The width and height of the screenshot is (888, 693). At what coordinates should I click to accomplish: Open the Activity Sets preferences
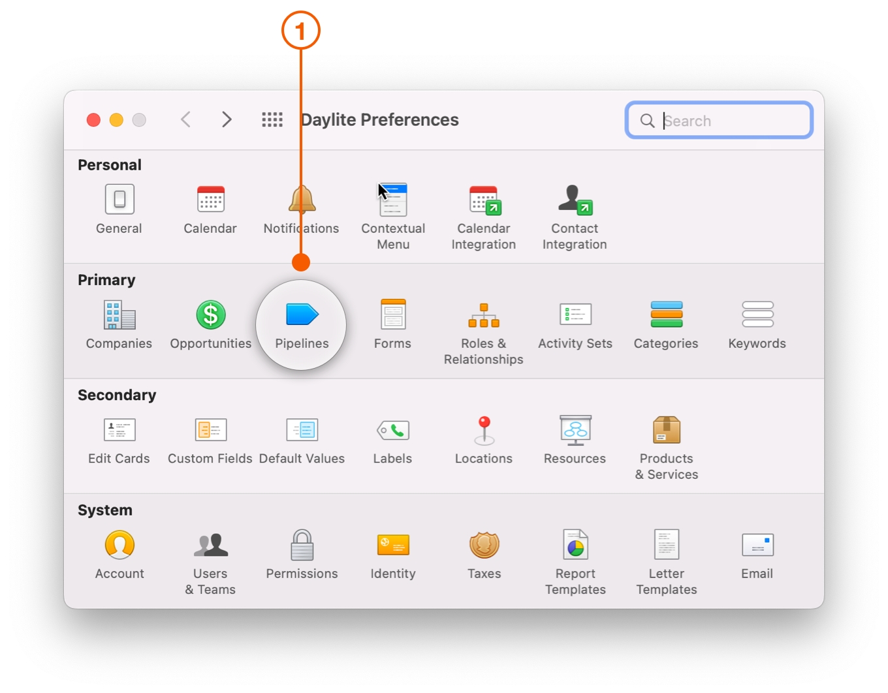click(575, 323)
